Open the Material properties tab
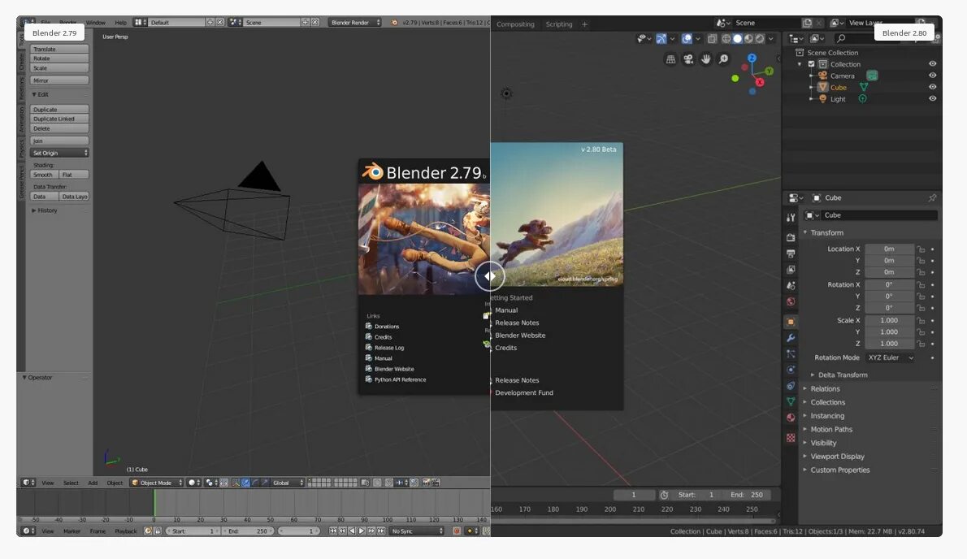 pos(791,418)
